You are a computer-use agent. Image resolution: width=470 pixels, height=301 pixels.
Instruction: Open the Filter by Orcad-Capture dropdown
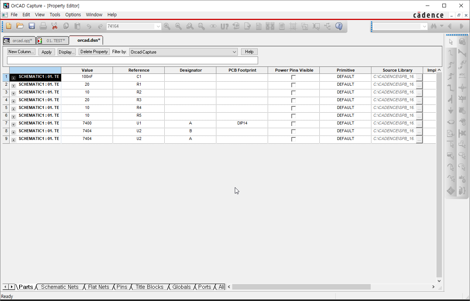[234, 52]
